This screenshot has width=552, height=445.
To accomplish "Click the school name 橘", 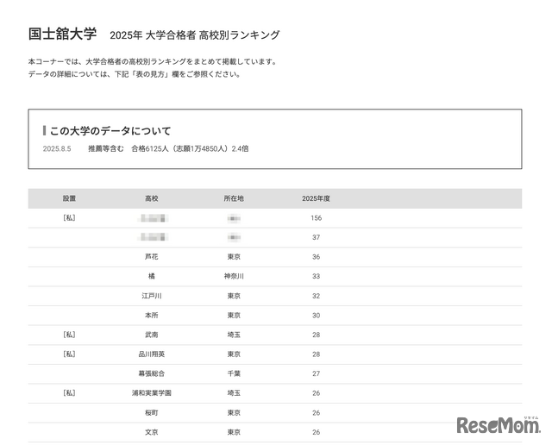I will (x=152, y=276).
